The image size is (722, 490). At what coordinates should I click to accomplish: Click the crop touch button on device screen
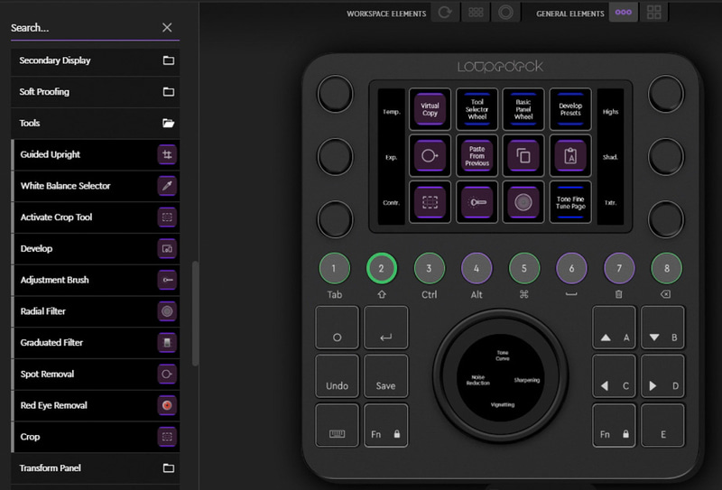430,202
